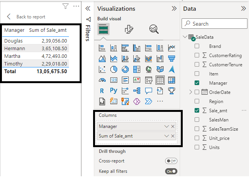The width and height of the screenshot is (249, 177).
Task: Select the scatter chart visual
Action: [x=102, y=69]
